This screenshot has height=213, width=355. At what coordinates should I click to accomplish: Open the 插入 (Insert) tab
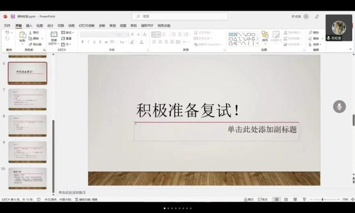click(x=29, y=26)
